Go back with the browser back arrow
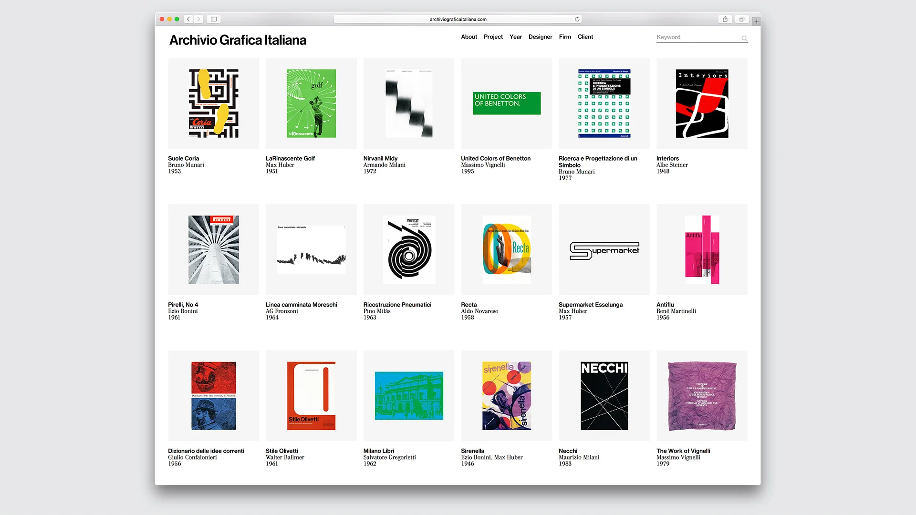 click(x=188, y=19)
